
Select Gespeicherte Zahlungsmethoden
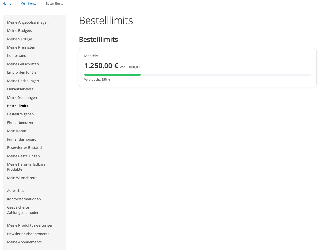click(23, 210)
